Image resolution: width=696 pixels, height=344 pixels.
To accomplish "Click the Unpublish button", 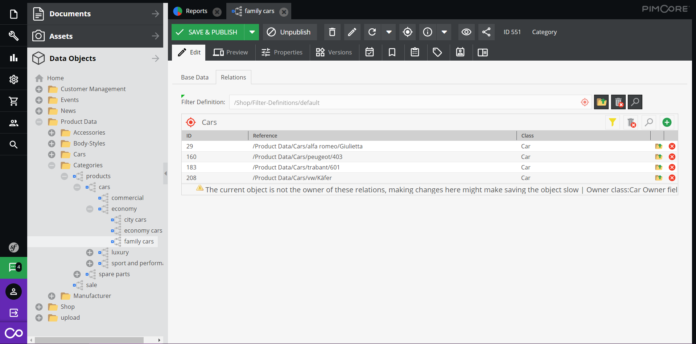I will [x=289, y=32].
